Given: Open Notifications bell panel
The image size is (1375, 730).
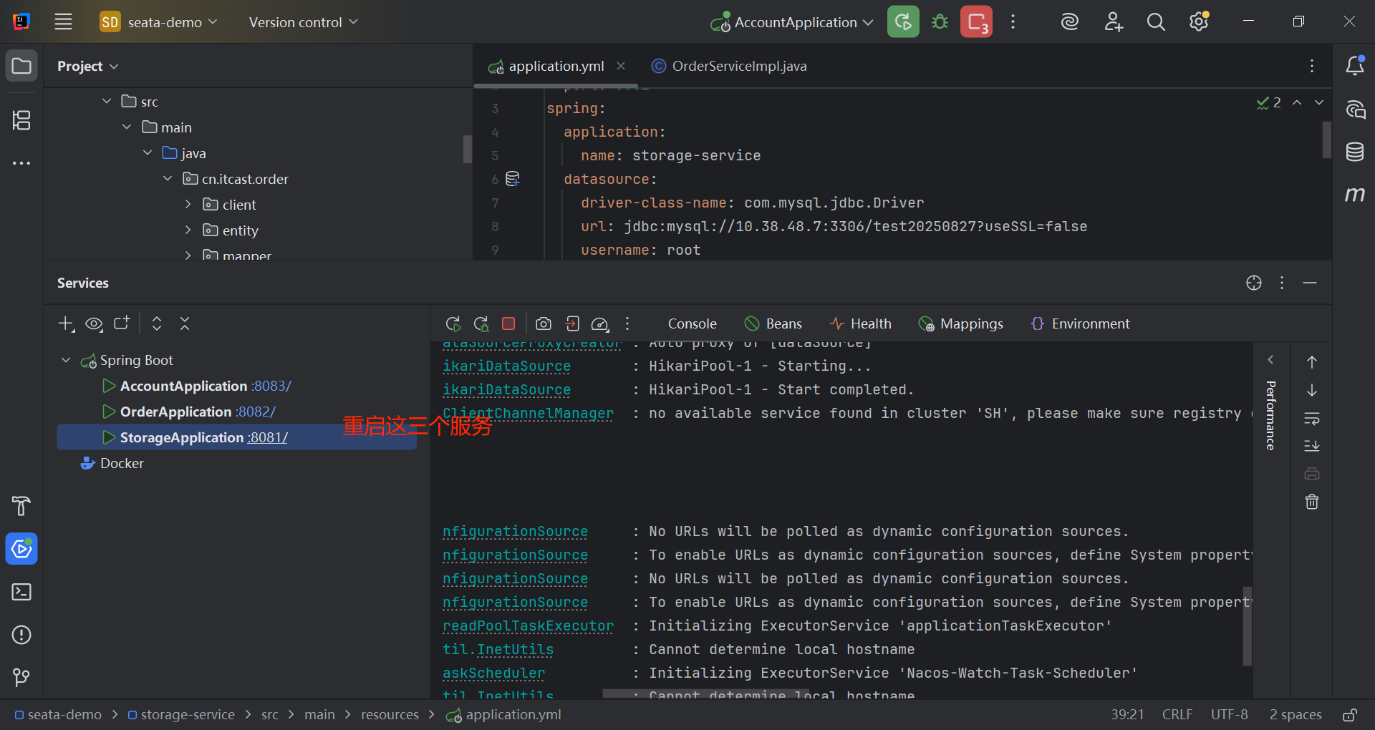Looking at the screenshot, I should tap(1355, 66).
